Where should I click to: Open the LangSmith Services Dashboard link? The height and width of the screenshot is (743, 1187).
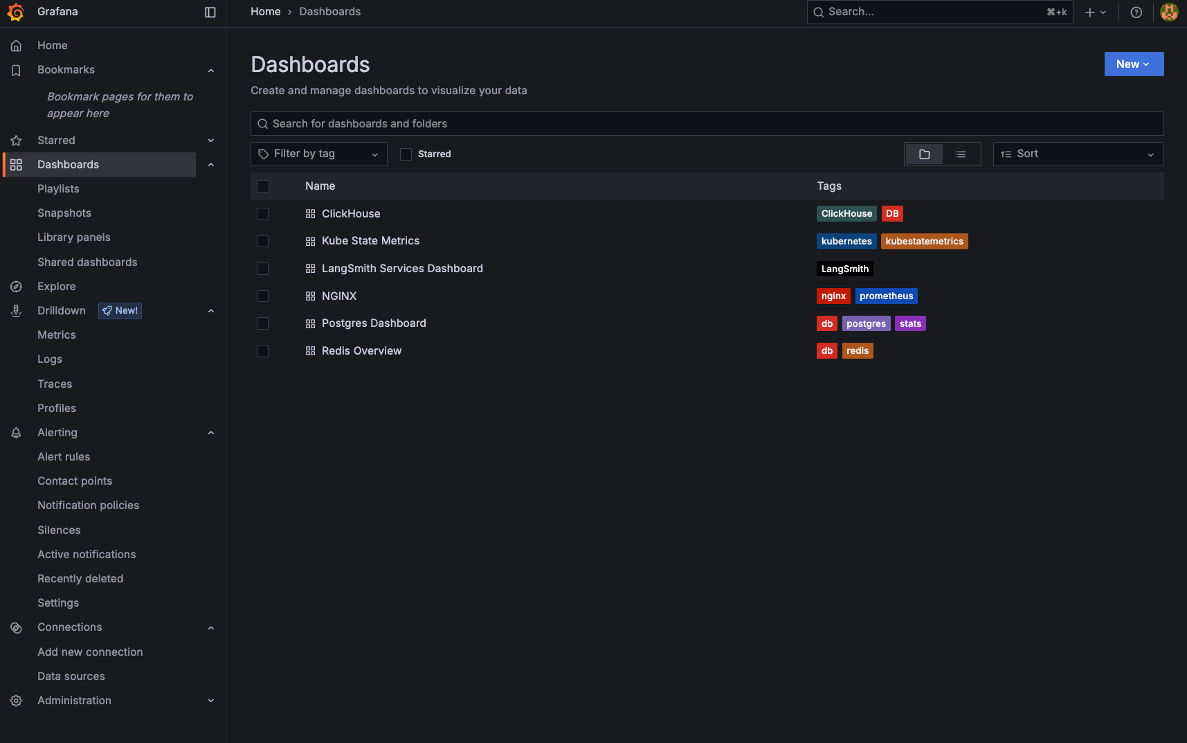[402, 269]
